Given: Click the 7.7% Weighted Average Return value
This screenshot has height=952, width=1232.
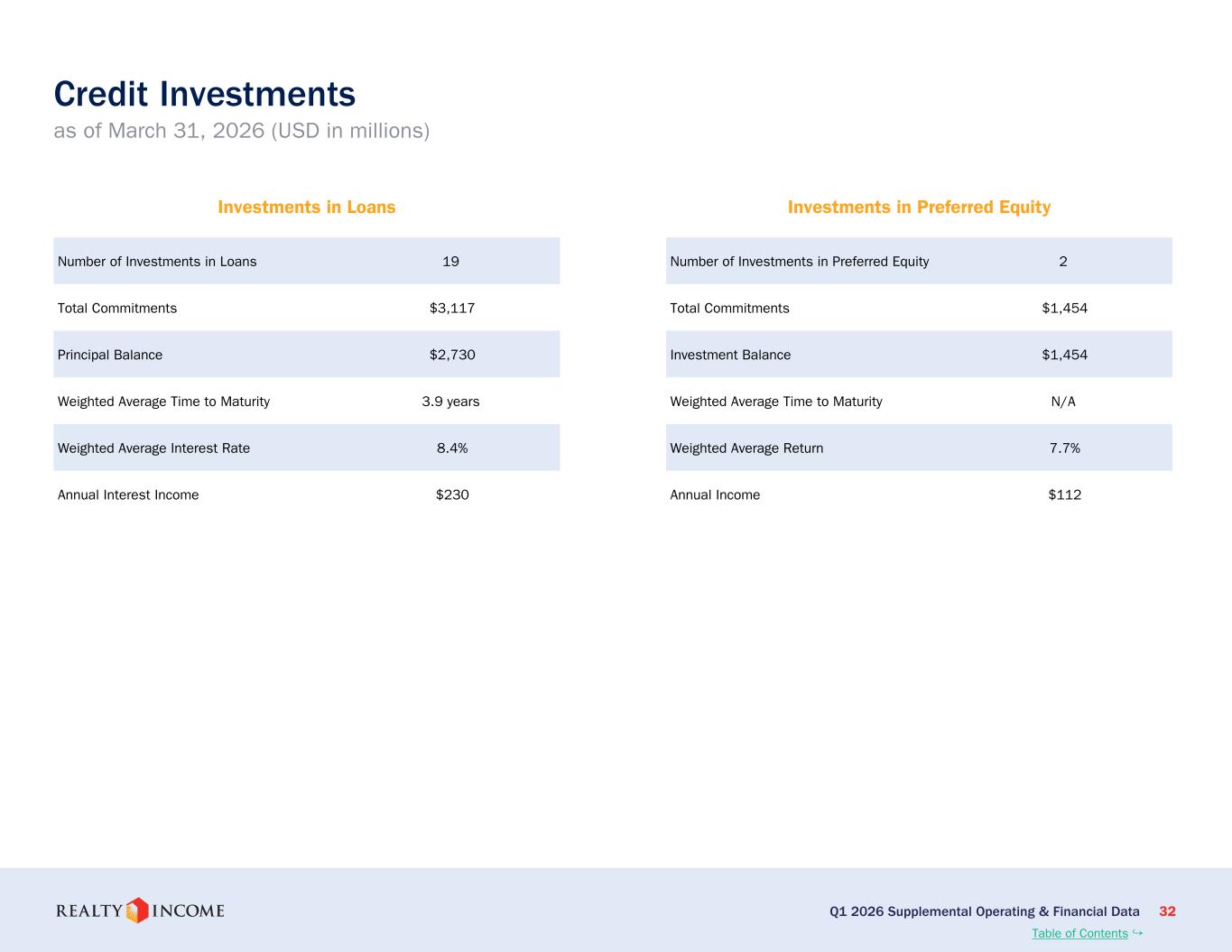Looking at the screenshot, I should [x=1065, y=448].
